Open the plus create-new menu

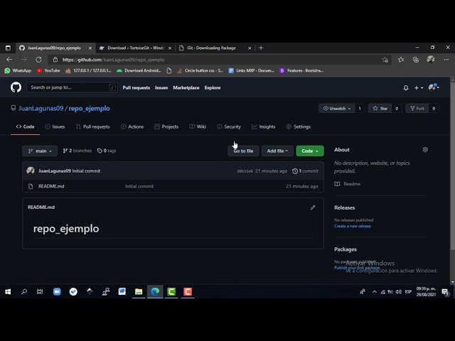[419, 88]
